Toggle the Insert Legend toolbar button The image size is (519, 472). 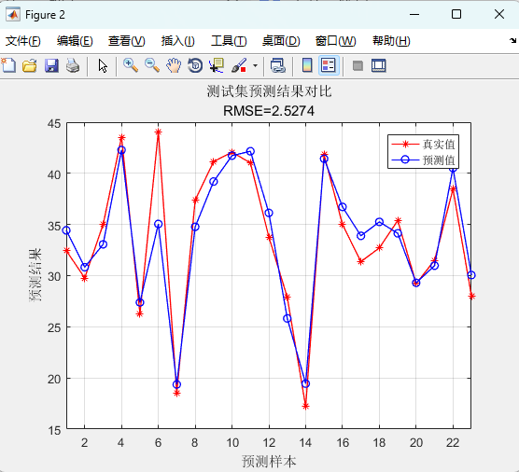tap(329, 65)
